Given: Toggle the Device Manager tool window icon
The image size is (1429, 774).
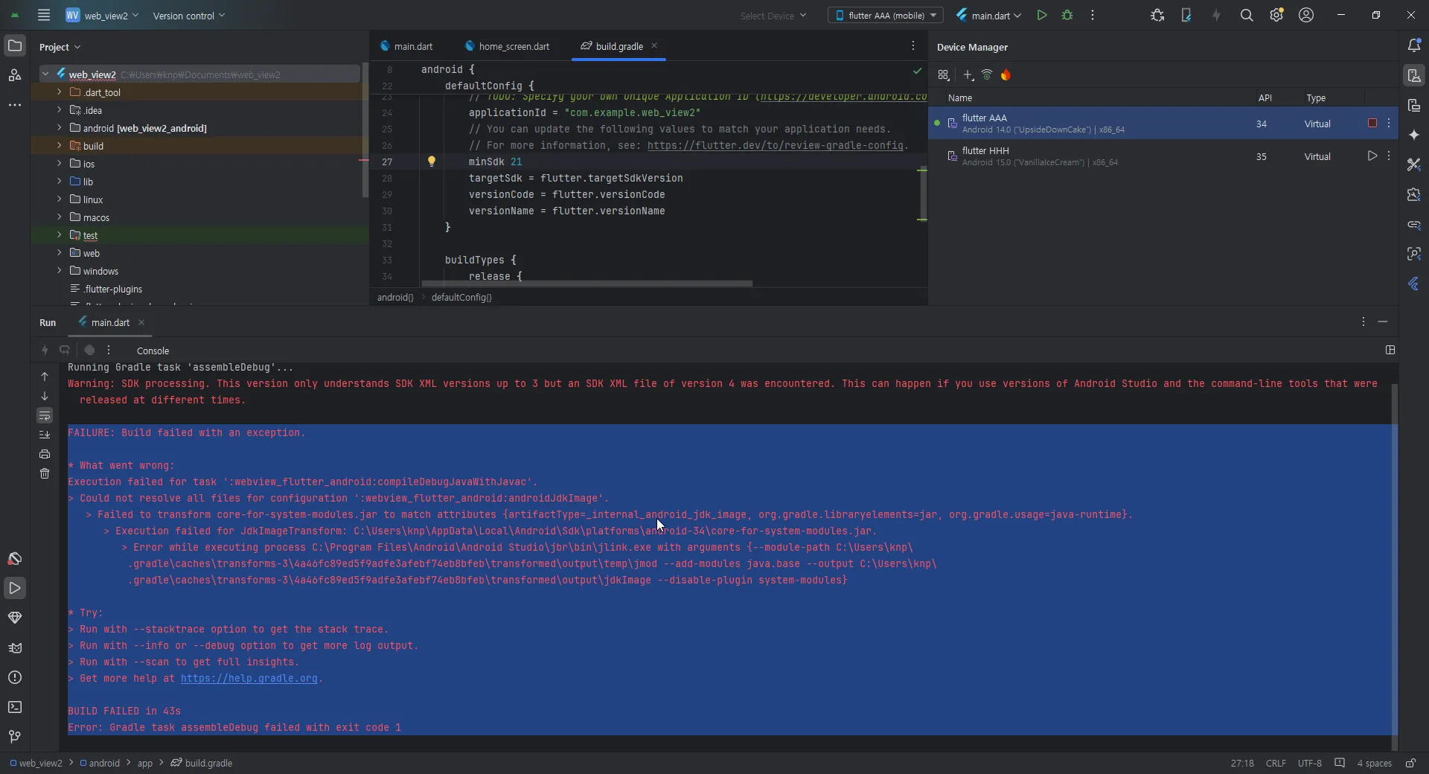Looking at the screenshot, I should click(x=1414, y=75).
